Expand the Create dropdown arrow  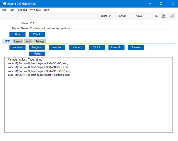pyautogui.click(x=110, y=16)
